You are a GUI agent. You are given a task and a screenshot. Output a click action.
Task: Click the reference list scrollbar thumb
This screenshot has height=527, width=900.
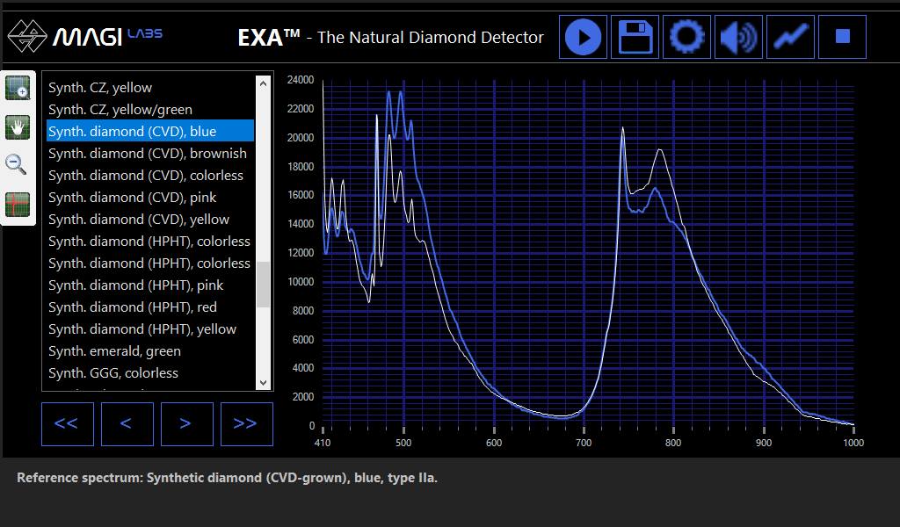click(263, 285)
